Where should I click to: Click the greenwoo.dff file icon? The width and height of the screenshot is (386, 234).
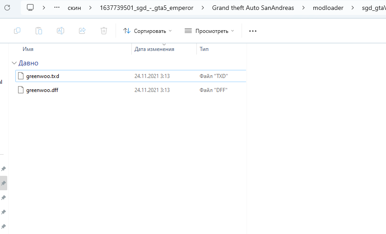coord(21,90)
